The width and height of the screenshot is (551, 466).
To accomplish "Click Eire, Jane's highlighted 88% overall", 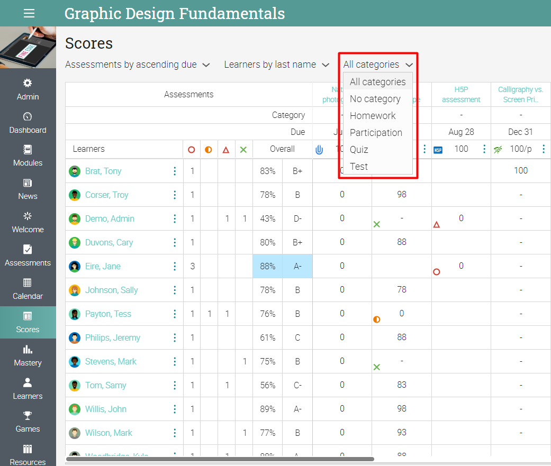I will (267, 266).
